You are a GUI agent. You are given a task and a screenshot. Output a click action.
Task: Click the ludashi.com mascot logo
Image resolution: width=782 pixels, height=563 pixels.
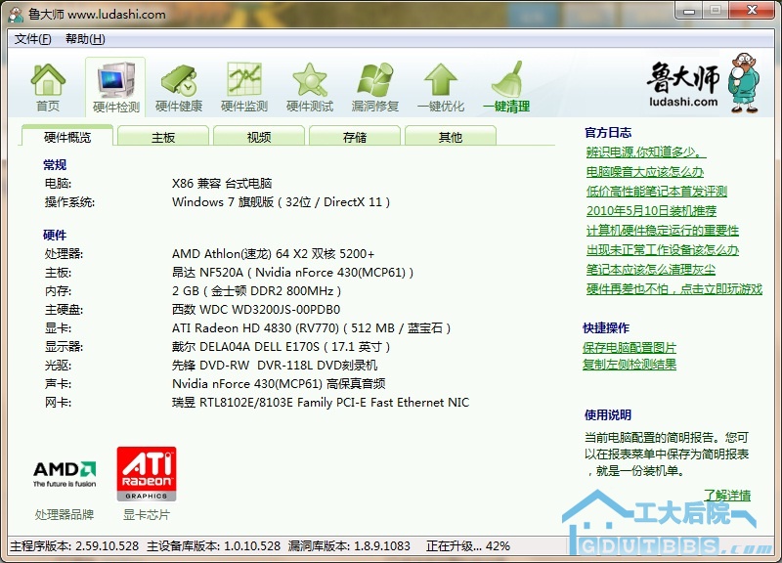pyautogui.click(x=696, y=83)
